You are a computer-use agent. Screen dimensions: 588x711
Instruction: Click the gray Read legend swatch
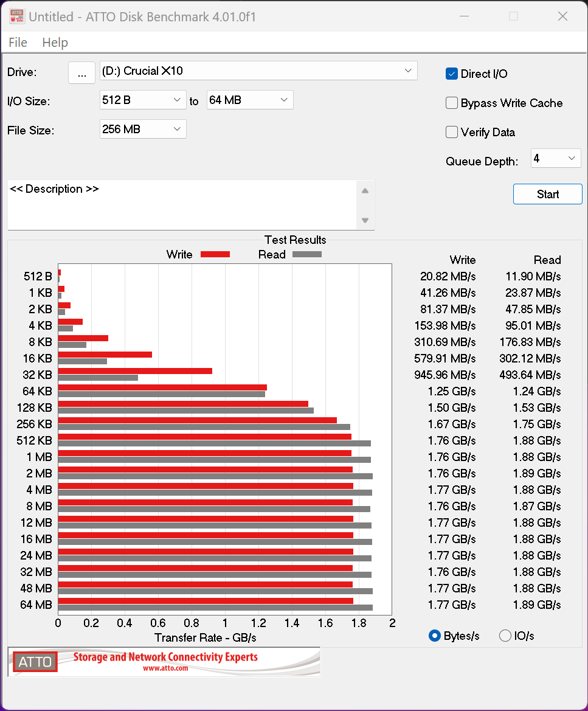pos(306,254)
